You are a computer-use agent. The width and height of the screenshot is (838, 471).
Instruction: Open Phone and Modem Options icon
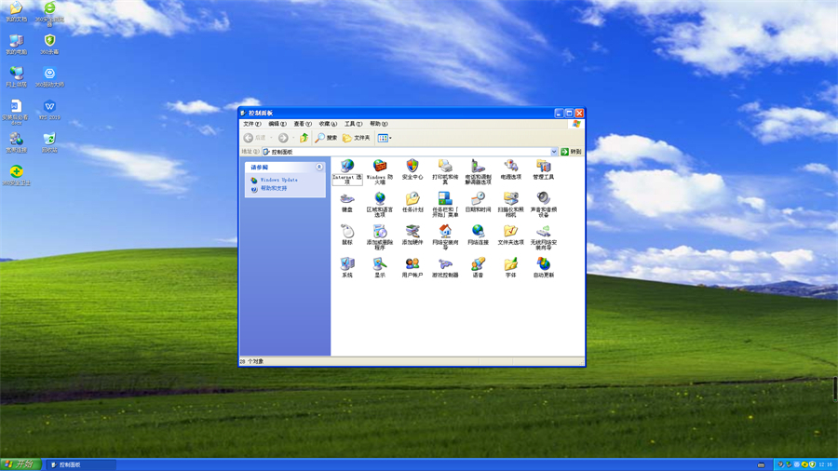(478, 171)
